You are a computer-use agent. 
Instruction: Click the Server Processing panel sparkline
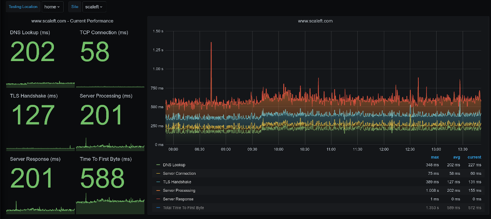(110, 144)
